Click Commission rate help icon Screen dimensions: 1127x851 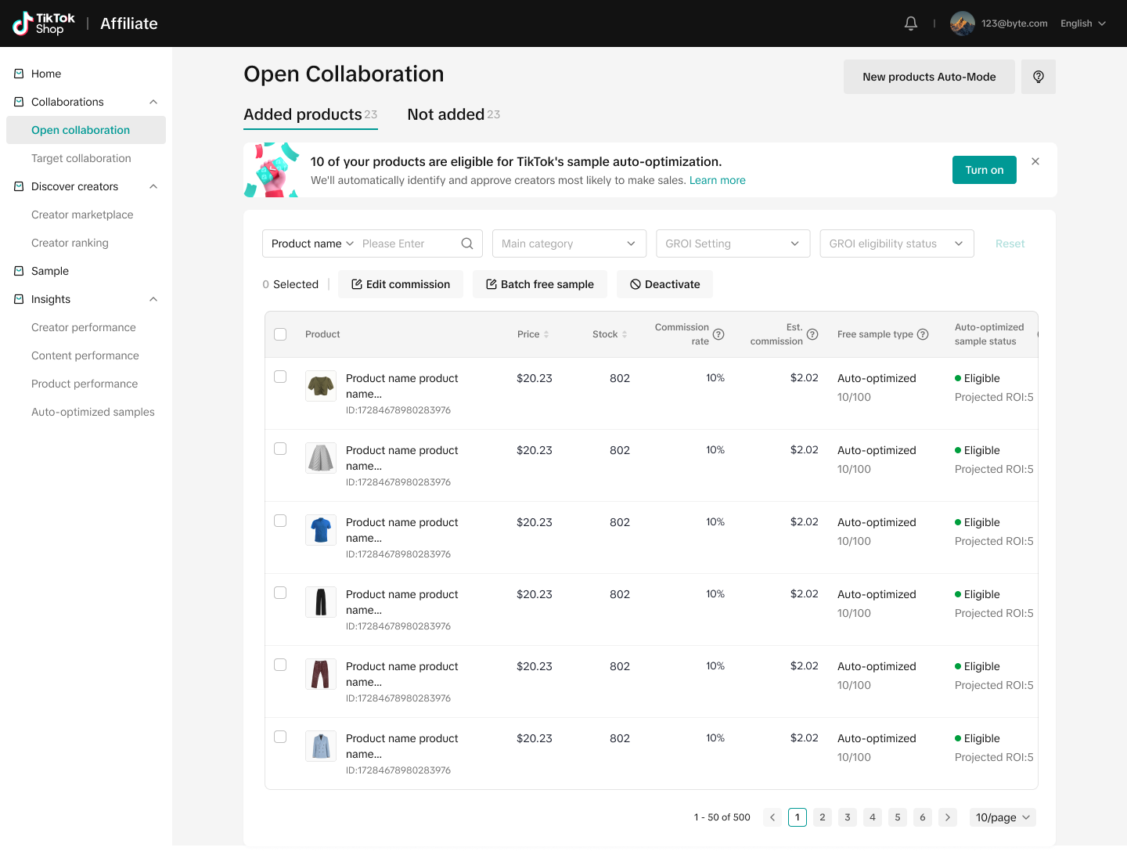(x=718, y=334)
